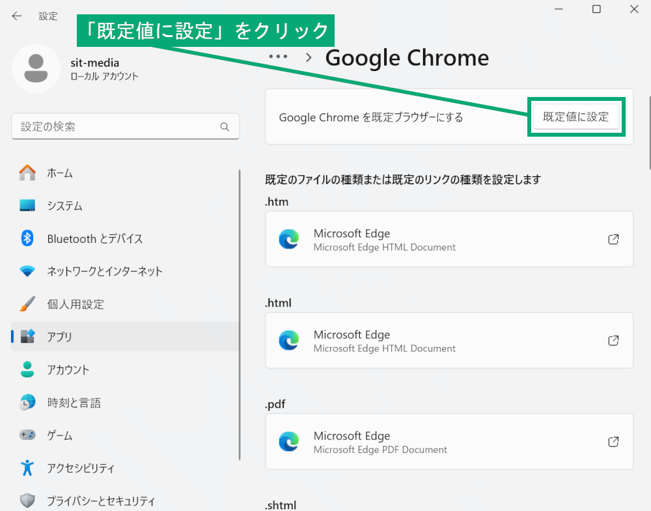Click the ホーム house icon
Viewport: 651px width, 511px height.
coord(27,173)
